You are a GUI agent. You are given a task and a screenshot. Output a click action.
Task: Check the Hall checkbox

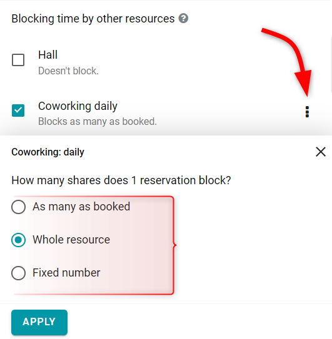coord(18,60)
